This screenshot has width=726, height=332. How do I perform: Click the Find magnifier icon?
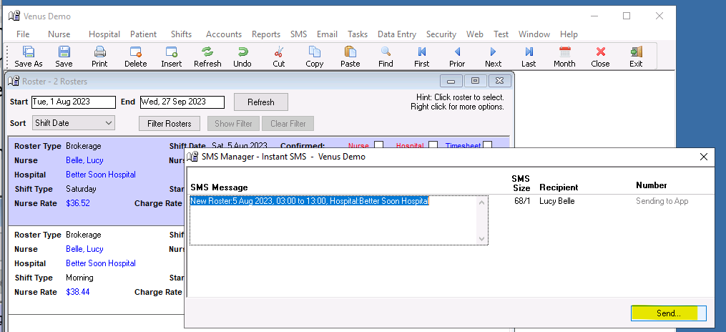pyautogui.click(x=386, y=52)
